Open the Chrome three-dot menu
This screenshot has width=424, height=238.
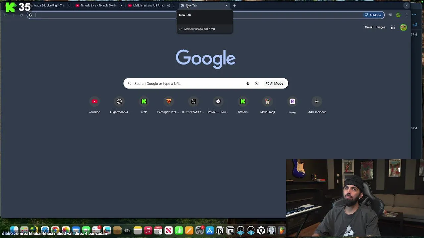[x=406, y=15]
